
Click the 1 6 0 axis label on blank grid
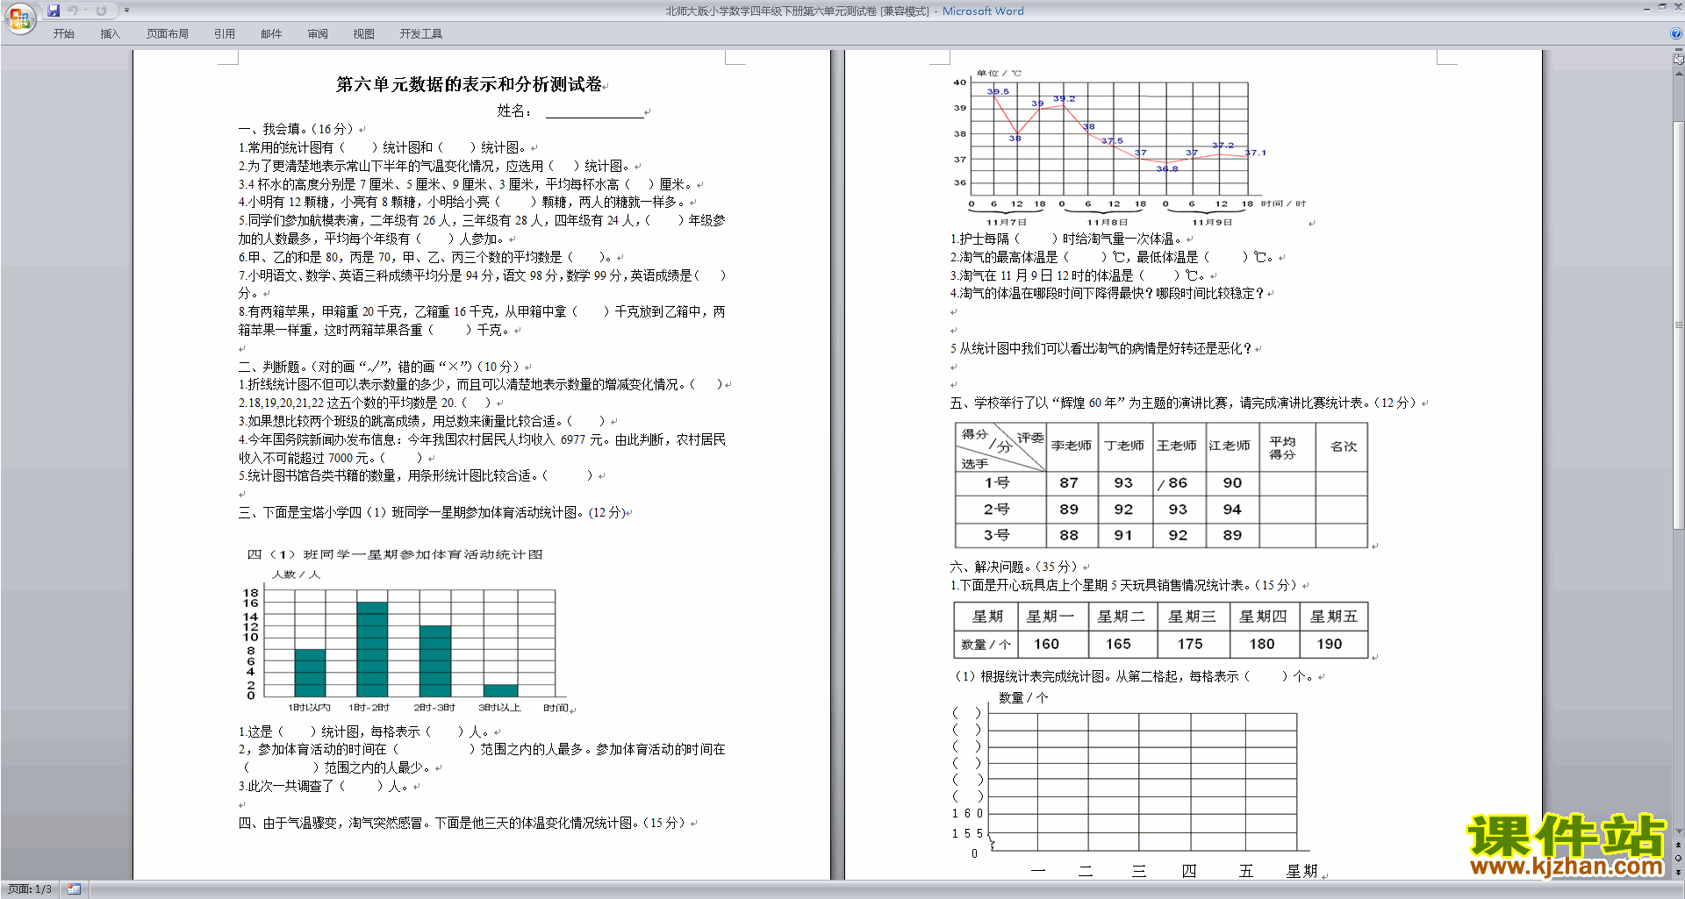pos(968,813)
